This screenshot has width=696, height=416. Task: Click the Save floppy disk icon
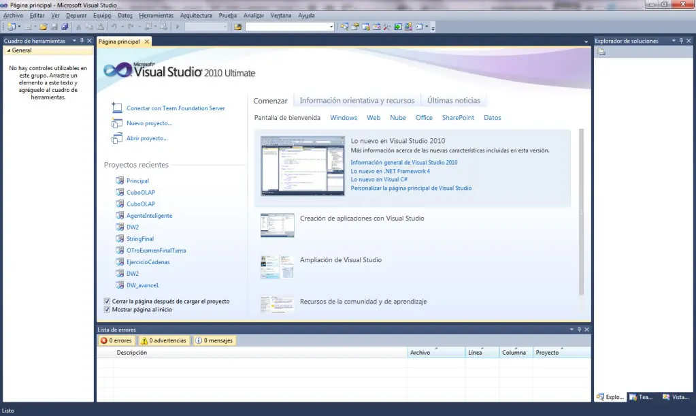tap(54, 27)
